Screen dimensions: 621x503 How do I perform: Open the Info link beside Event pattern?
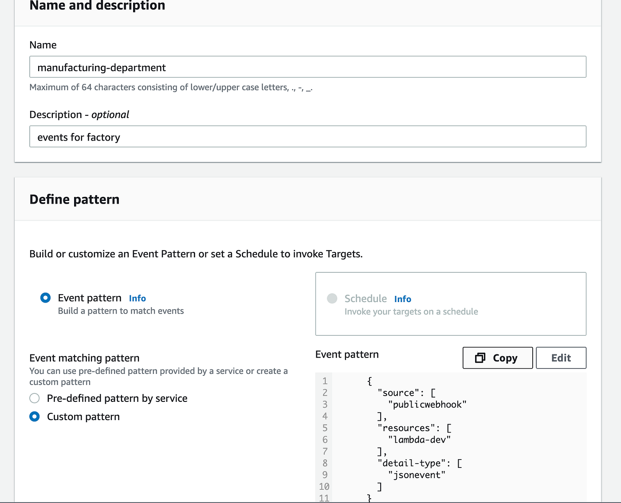pyautogui.click(x=137, y=298)
